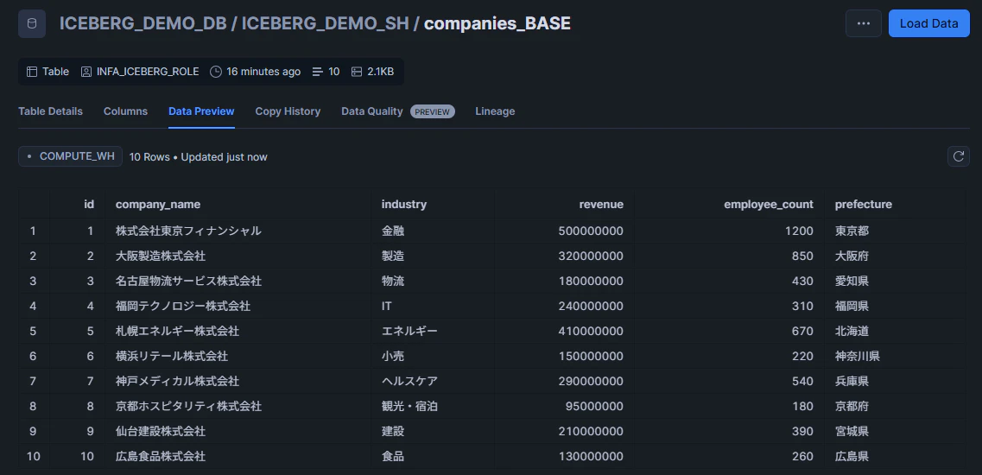Click the Table type icon
The image size is (982, 475).
32,72
